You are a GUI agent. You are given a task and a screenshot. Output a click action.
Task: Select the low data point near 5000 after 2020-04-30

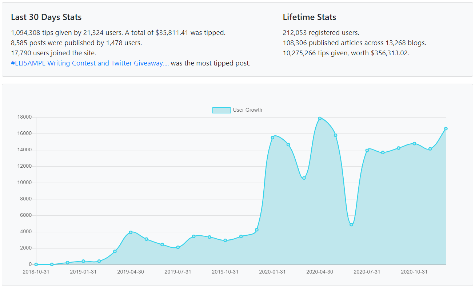[x=351, y=225]
